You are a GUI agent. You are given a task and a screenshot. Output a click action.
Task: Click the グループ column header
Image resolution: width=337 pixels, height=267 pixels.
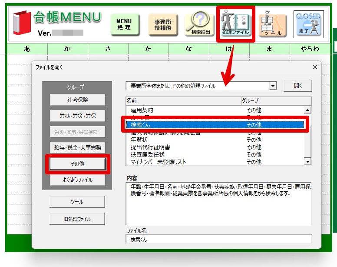(x=276, y=101)
